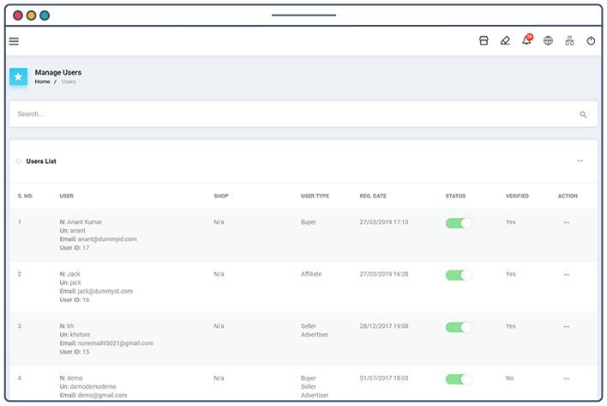Image resolution: width=607 pixels, height=406 pixels.
Task: Click the Reg. Date column header
Action: point(373,196)
